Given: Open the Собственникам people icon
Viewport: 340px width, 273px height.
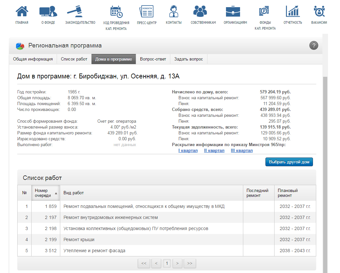Looking at the screenshot, I should point(200,11).
